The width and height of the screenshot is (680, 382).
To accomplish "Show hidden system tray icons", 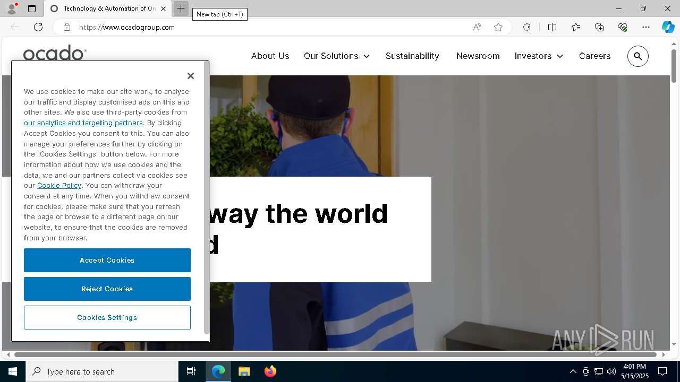I will [x=573, y=371].
